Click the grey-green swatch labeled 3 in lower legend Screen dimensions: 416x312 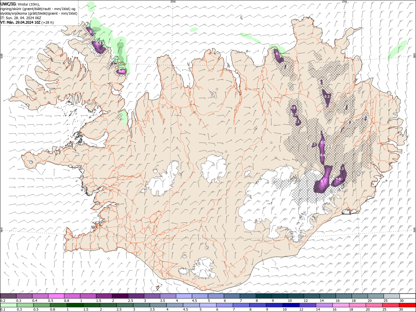pyautogui.click(x=141, y=305)
